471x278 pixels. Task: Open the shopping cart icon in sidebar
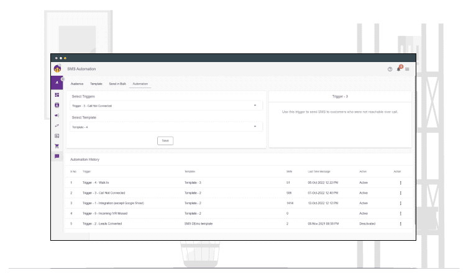point(58,145)
